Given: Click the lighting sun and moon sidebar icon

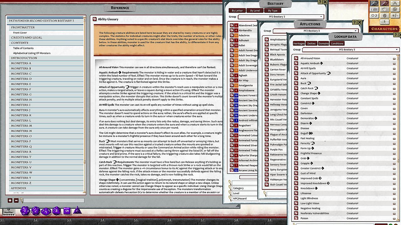Looking at the screenshot, I should coord(374,16).
